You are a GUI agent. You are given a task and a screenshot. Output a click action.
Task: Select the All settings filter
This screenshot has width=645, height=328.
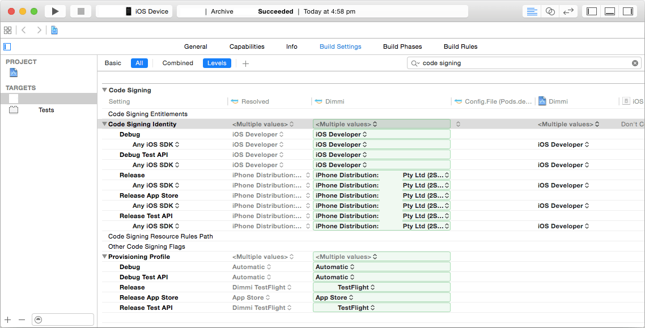[139, 63]
